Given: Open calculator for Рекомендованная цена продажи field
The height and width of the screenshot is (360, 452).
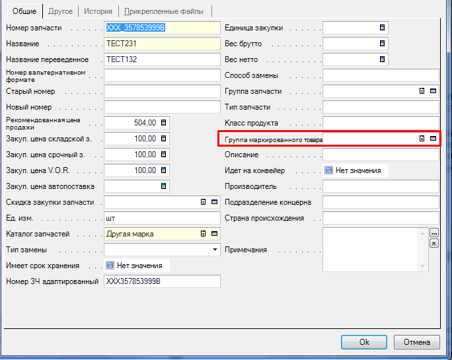Looking at the screenshot, I should pyautogui.click(x=164, y=123).
